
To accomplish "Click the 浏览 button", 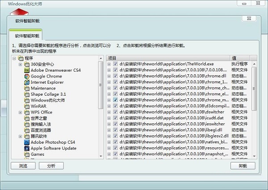I will click(x=23, y=166).
